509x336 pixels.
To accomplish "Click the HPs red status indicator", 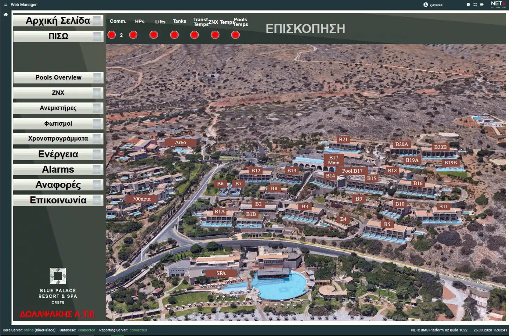I will [133, 35].
